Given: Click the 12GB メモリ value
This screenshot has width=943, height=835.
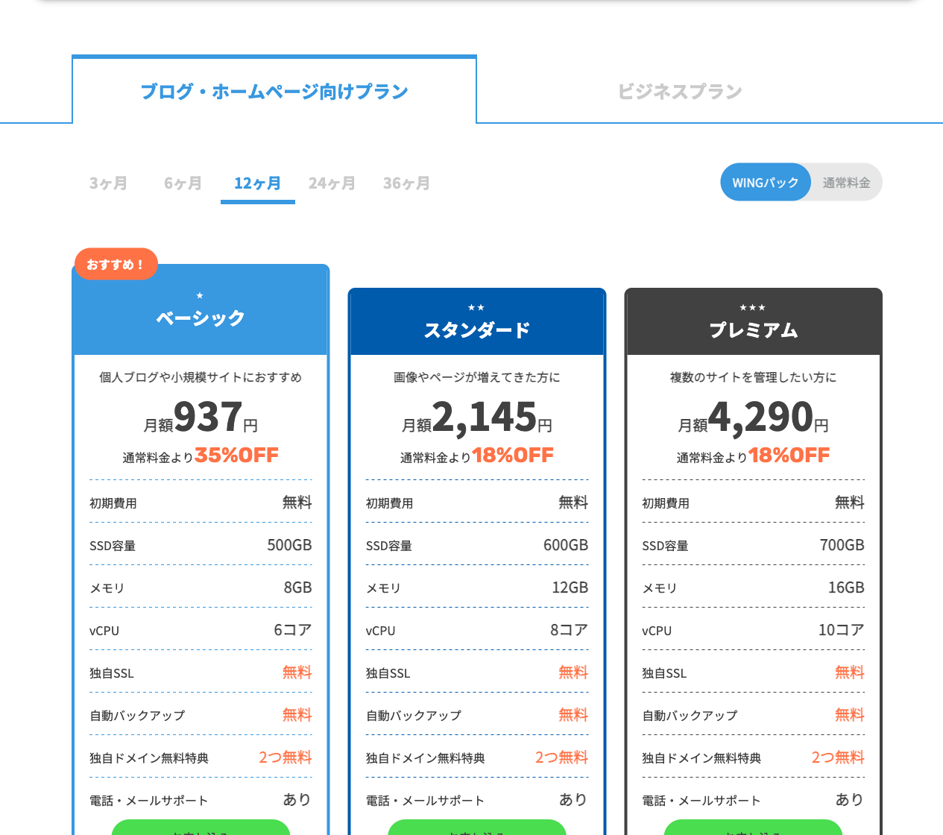Looking at the screenshot, I should point(570,587).
